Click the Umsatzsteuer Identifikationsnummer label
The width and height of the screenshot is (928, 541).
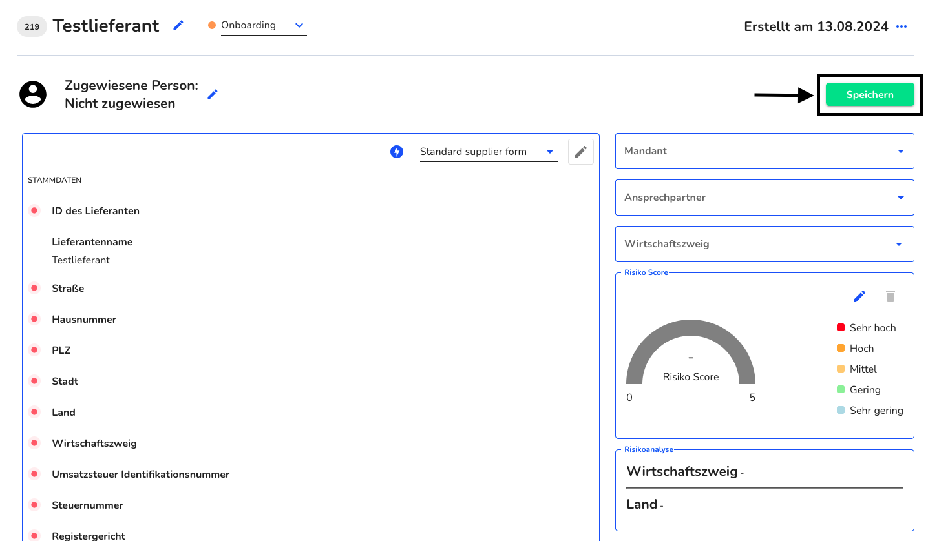(141, 475)
